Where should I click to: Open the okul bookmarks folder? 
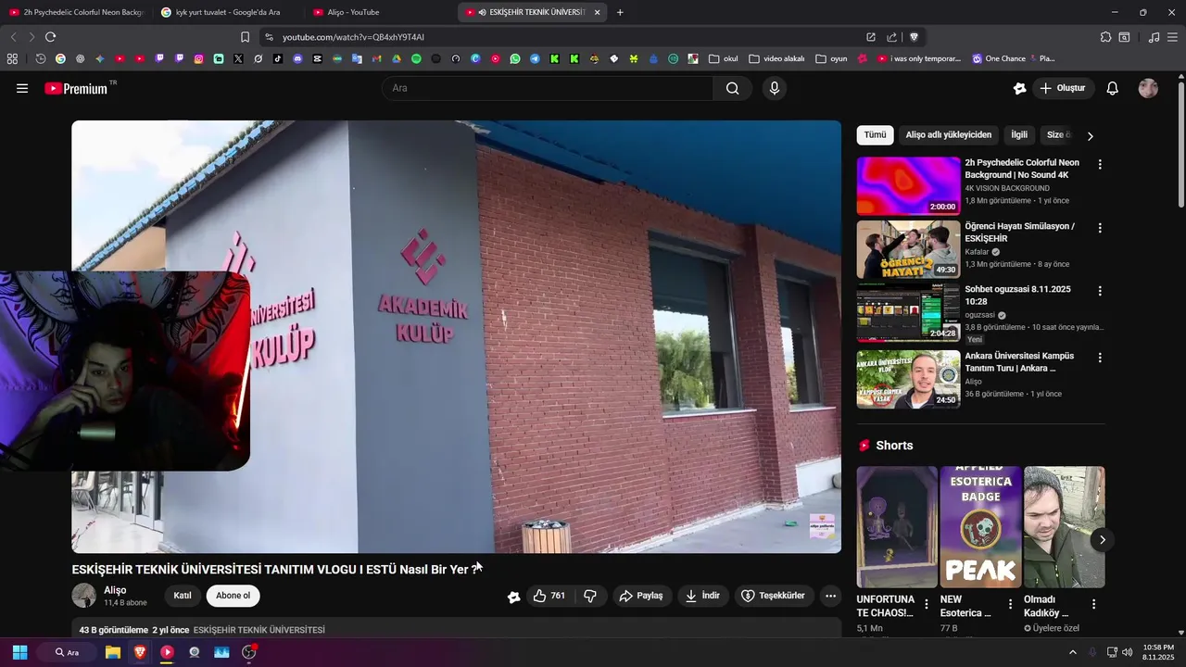724,58
